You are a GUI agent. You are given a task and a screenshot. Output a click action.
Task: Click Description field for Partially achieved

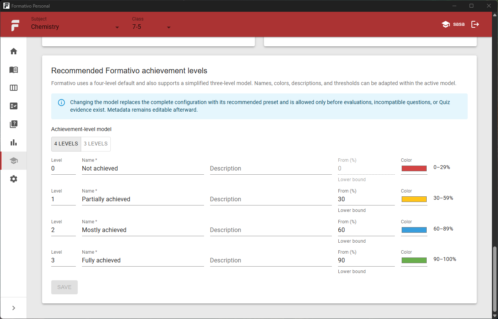coord(271,199)
